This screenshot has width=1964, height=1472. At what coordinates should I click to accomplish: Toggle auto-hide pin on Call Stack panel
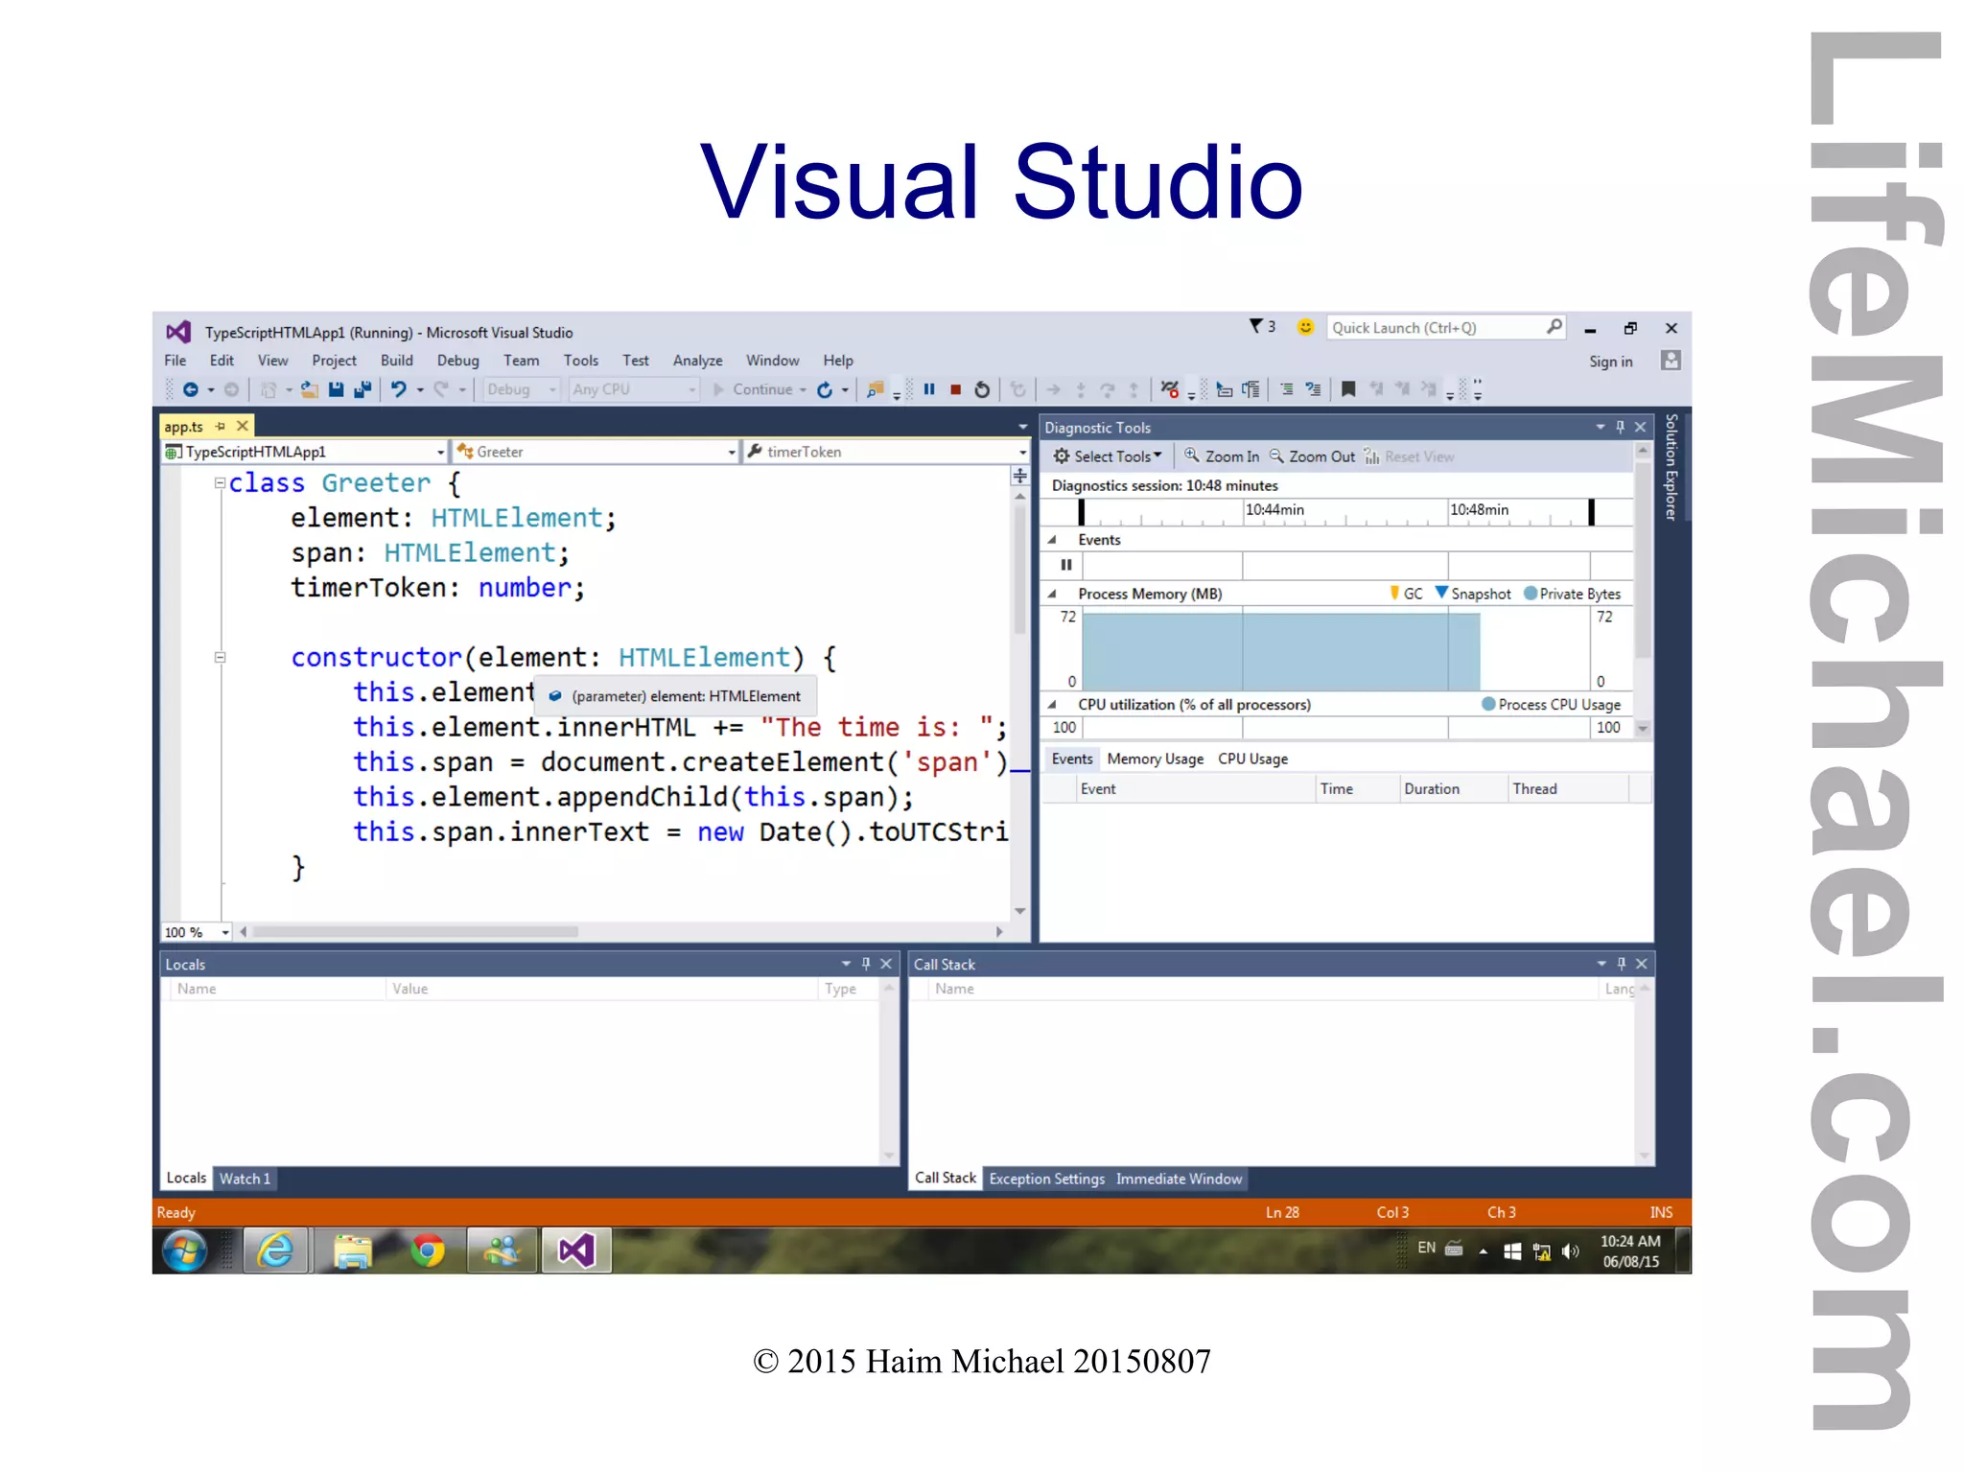pos(1622,964)
